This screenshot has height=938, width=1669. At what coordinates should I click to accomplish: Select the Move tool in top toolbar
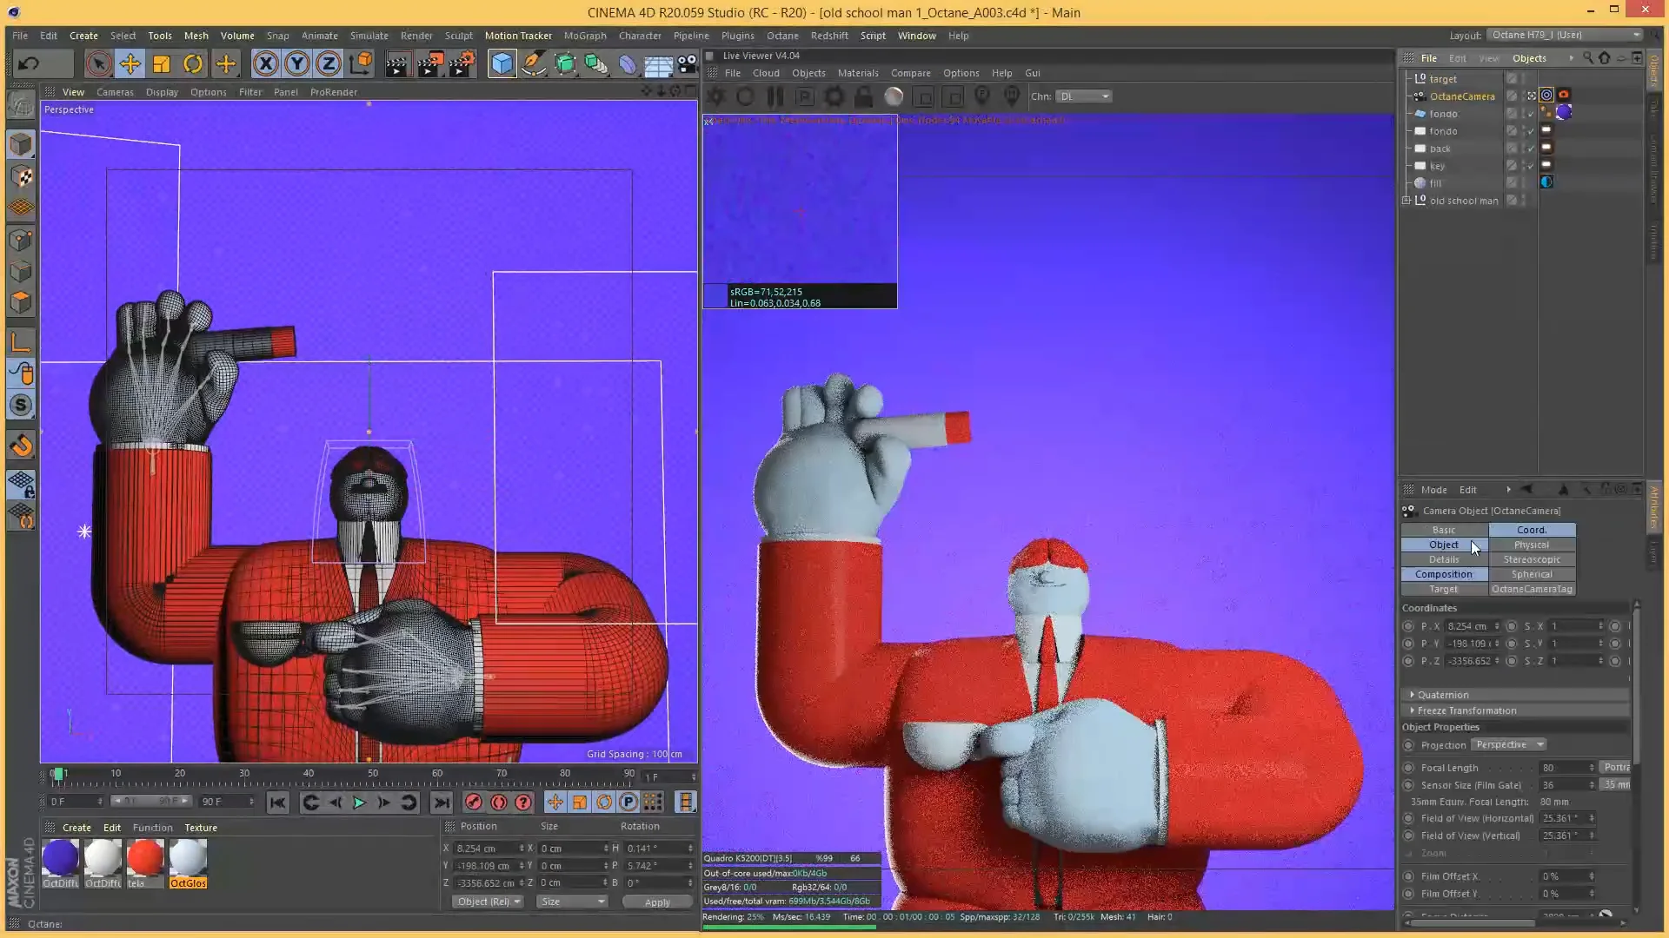(130, 63)
